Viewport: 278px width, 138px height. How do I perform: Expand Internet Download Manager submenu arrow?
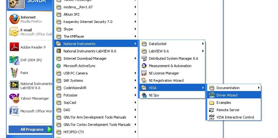pos(135,58)
